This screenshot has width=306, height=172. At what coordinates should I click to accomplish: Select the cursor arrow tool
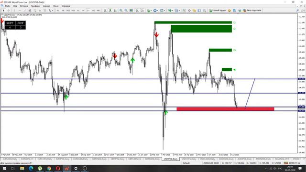(x=3, y=11)
